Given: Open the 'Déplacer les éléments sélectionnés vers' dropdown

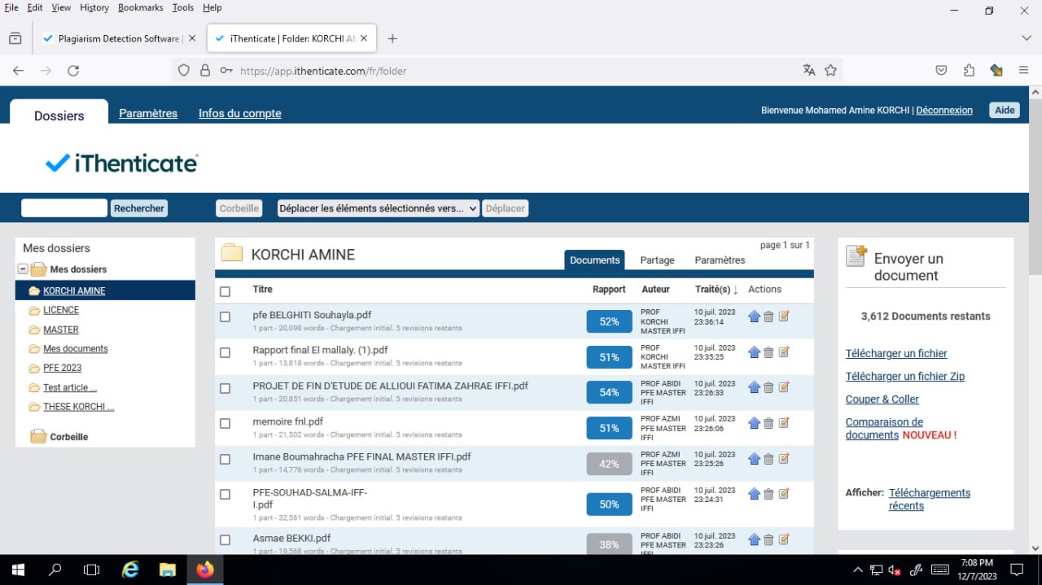Looking at the screenshot, I should [379, 208].
